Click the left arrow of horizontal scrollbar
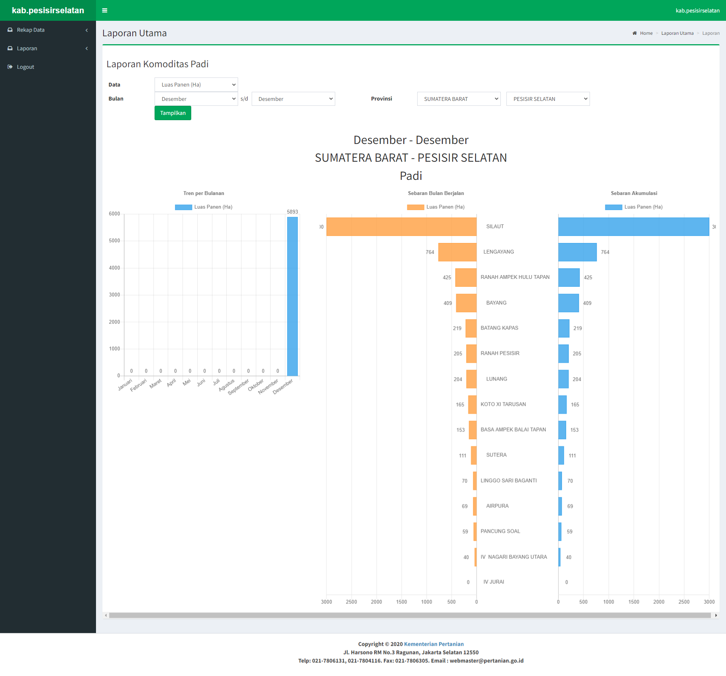This screenshot has height=676, width=726. point(106,616)
